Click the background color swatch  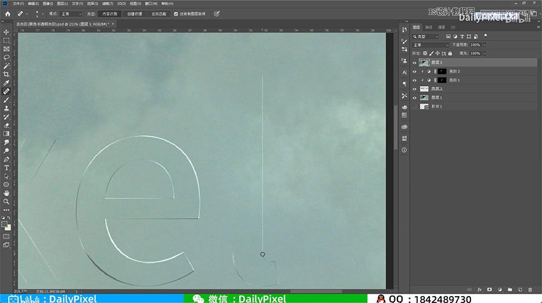click(8, 228)
